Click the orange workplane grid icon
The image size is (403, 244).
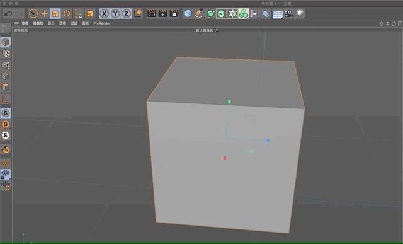[6, 163]
